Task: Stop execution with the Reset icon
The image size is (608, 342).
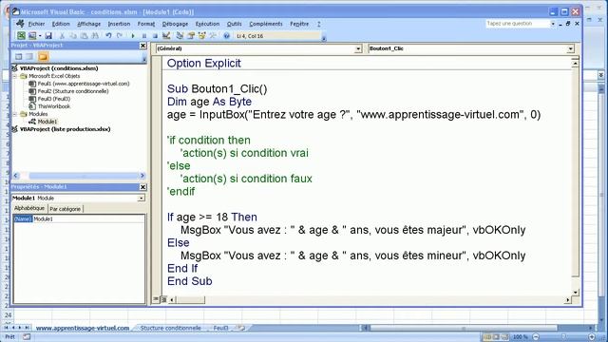Action: (x=155, y=36)
